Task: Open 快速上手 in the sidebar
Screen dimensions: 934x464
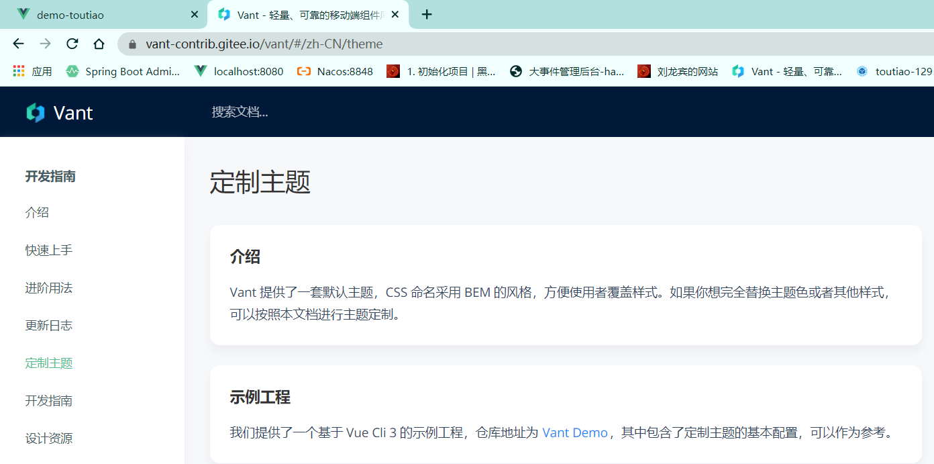Action: pos(48,250)
